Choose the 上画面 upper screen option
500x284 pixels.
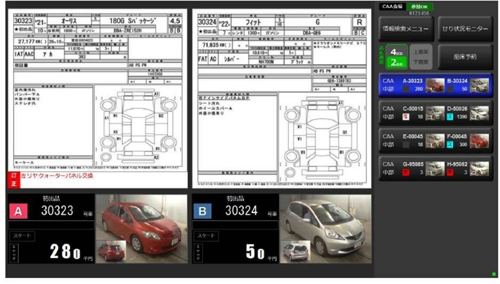point(421,52)
